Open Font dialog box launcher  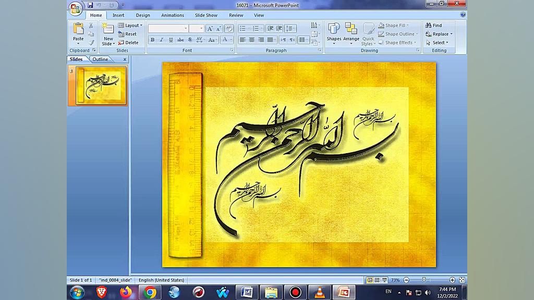[x=232, y=50]
